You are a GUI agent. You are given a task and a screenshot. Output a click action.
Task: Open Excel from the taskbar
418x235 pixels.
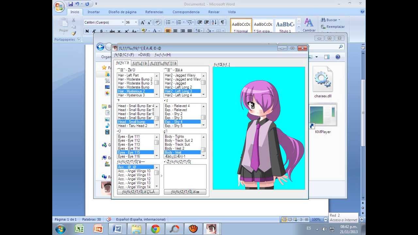tap(79, 229)
